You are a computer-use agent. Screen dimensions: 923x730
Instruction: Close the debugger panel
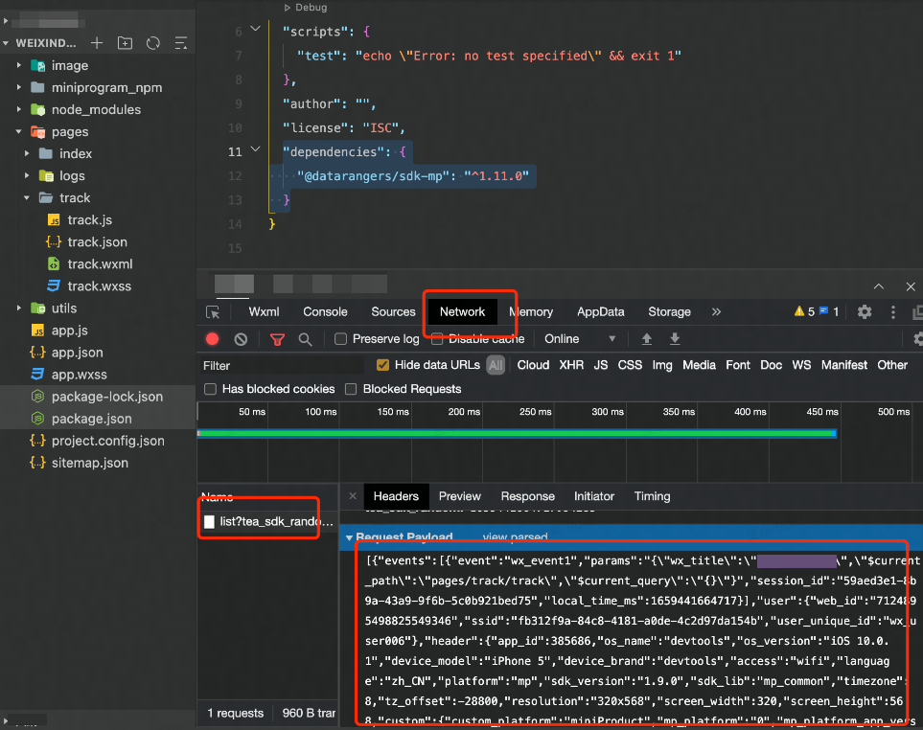coord(911,286)
